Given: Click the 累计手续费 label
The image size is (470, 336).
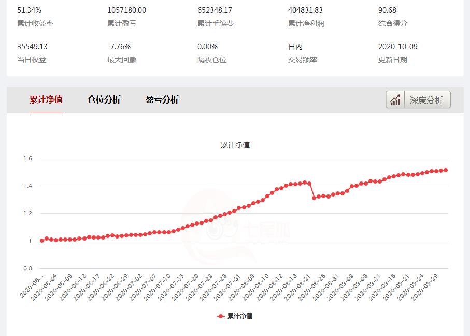Looking at the screenshot, I should [x=215, y=23].
